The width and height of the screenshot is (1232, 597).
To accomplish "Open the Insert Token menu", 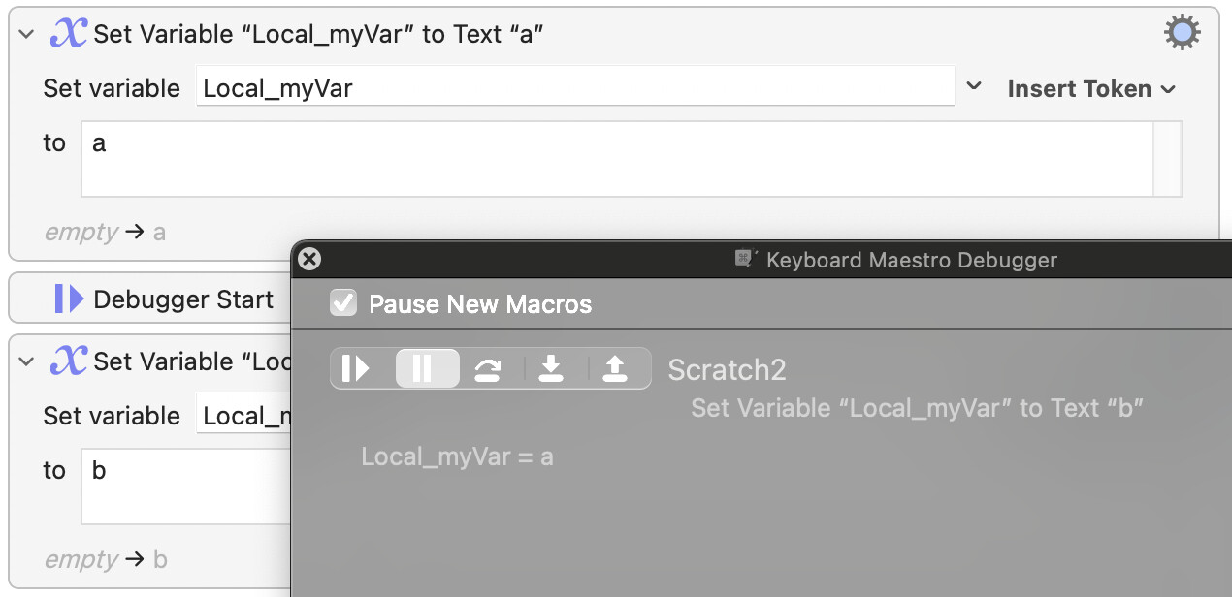I will [1090, 88].
